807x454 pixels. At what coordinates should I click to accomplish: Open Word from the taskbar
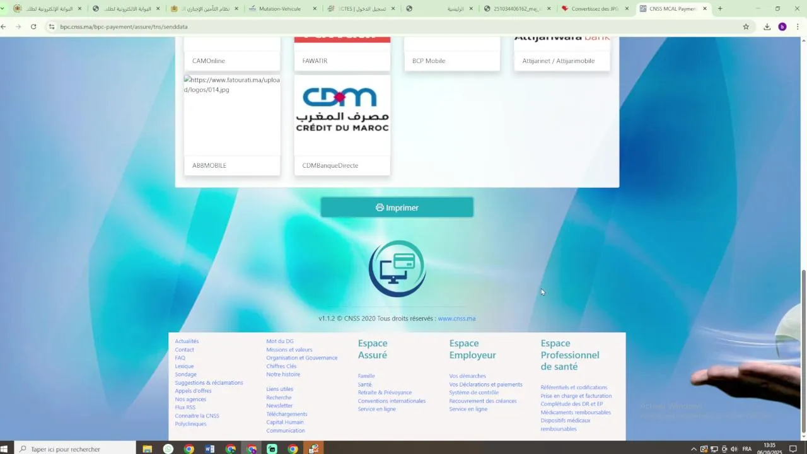(x=210, y=449)
